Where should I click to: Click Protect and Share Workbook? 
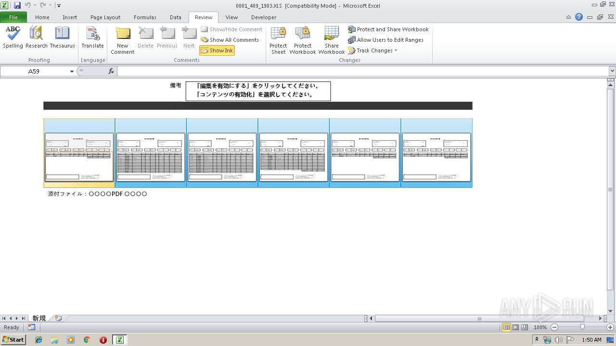point(388,29)
